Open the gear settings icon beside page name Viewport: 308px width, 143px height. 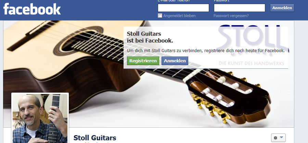click(x=275, y=138)
